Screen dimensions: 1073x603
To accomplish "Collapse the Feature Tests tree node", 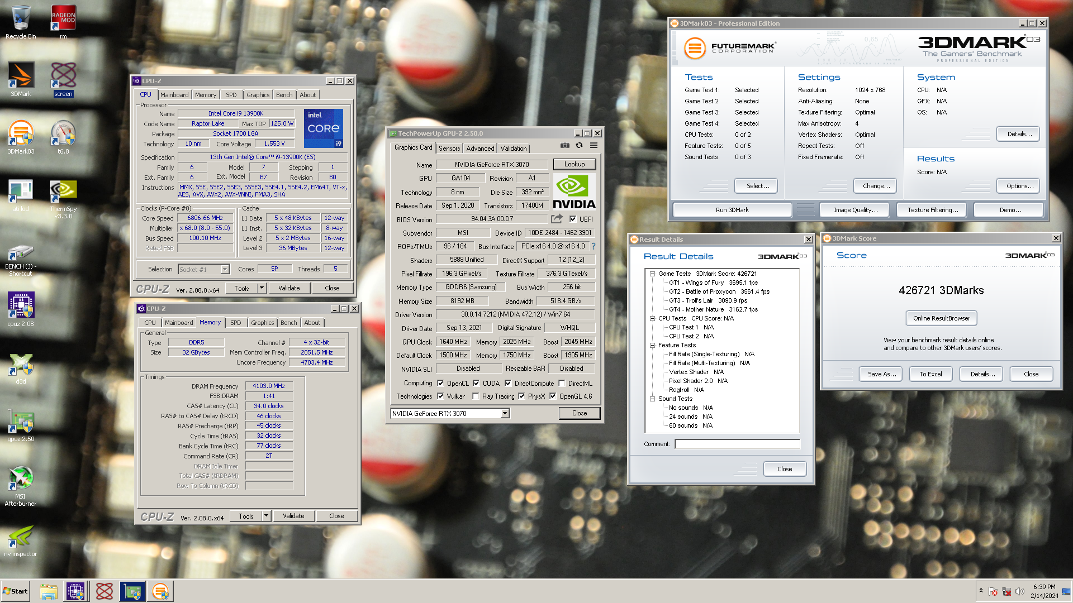I will point(652,345).
